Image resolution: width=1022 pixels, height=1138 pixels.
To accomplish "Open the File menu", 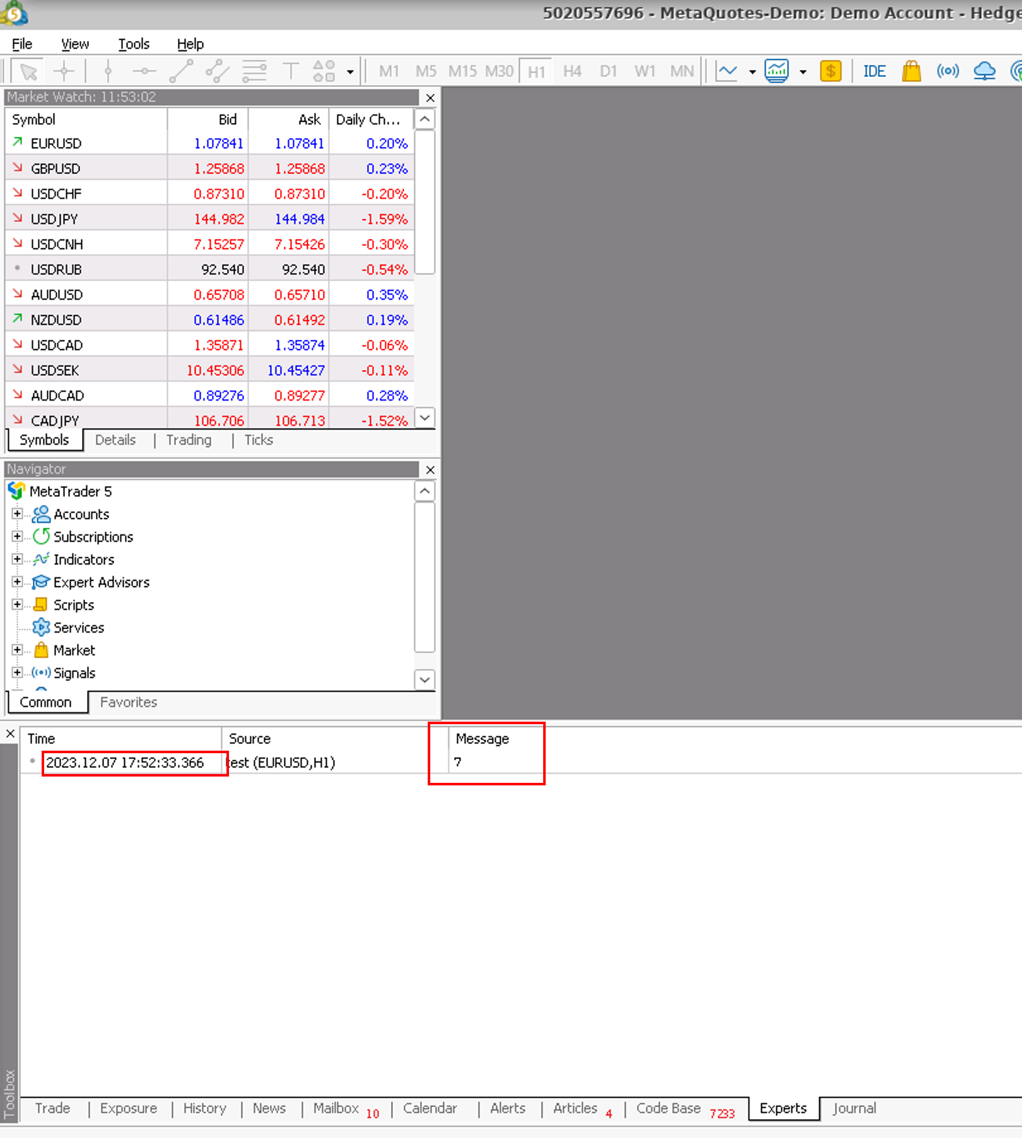I will 22,44.
